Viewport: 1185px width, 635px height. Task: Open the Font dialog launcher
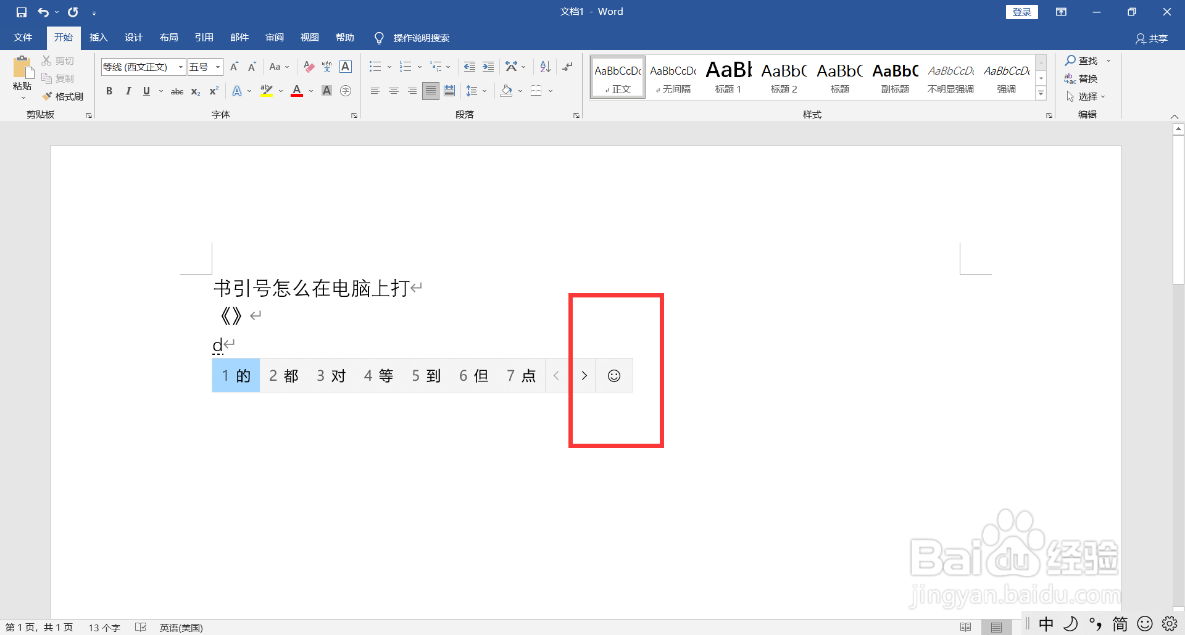pos(354,115)
